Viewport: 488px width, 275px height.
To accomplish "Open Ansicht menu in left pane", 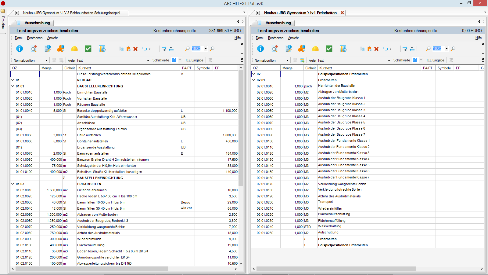I will [52, 38].
